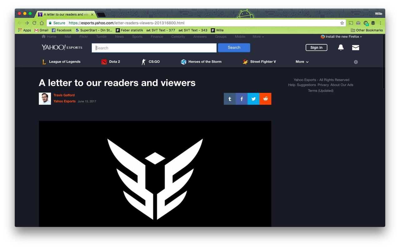Go to Yahoo Home link

tap(49, 36)
